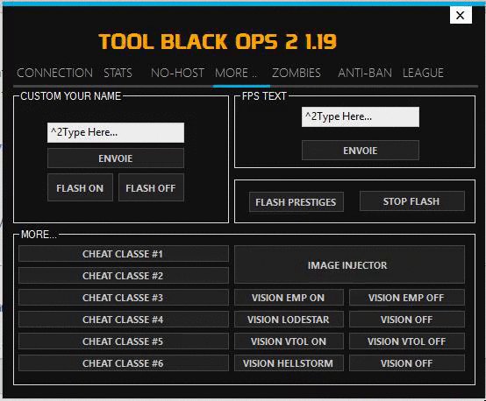
Task: Click VISION OFF beside VISION HELLSTORM
Action: coord(407,363)
